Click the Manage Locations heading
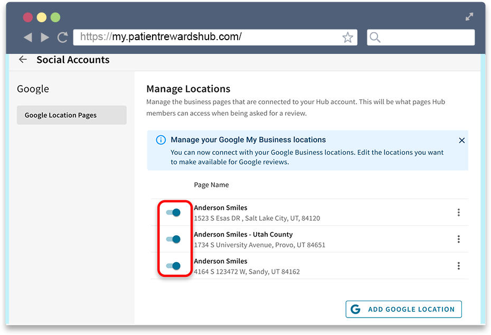Screen dimensions: 491x335 (x=188, y=89)
